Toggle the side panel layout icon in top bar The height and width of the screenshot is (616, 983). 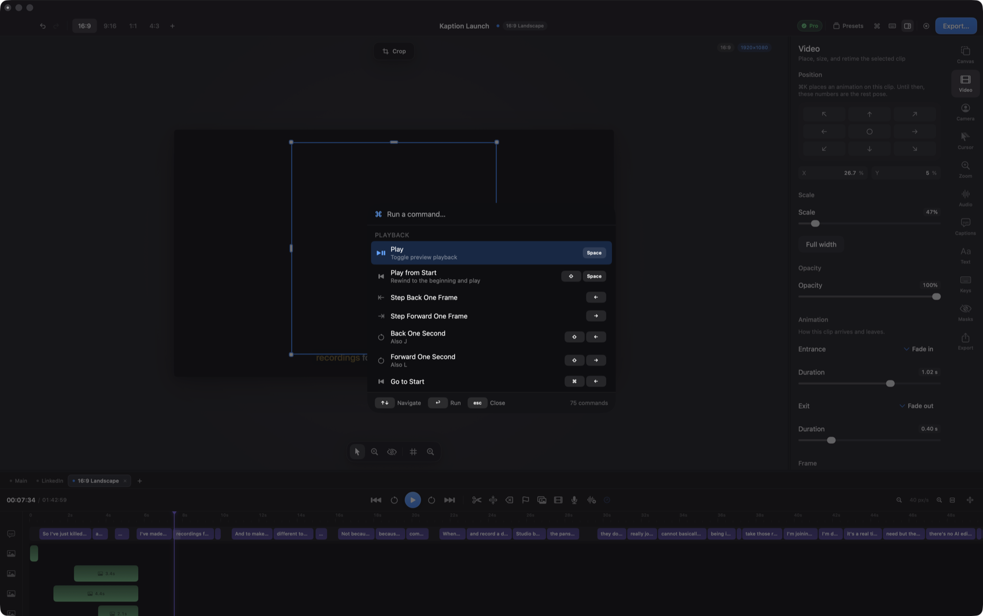click(907, 26)
